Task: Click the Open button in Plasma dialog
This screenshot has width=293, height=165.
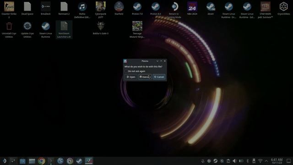Action: [131, 77]
